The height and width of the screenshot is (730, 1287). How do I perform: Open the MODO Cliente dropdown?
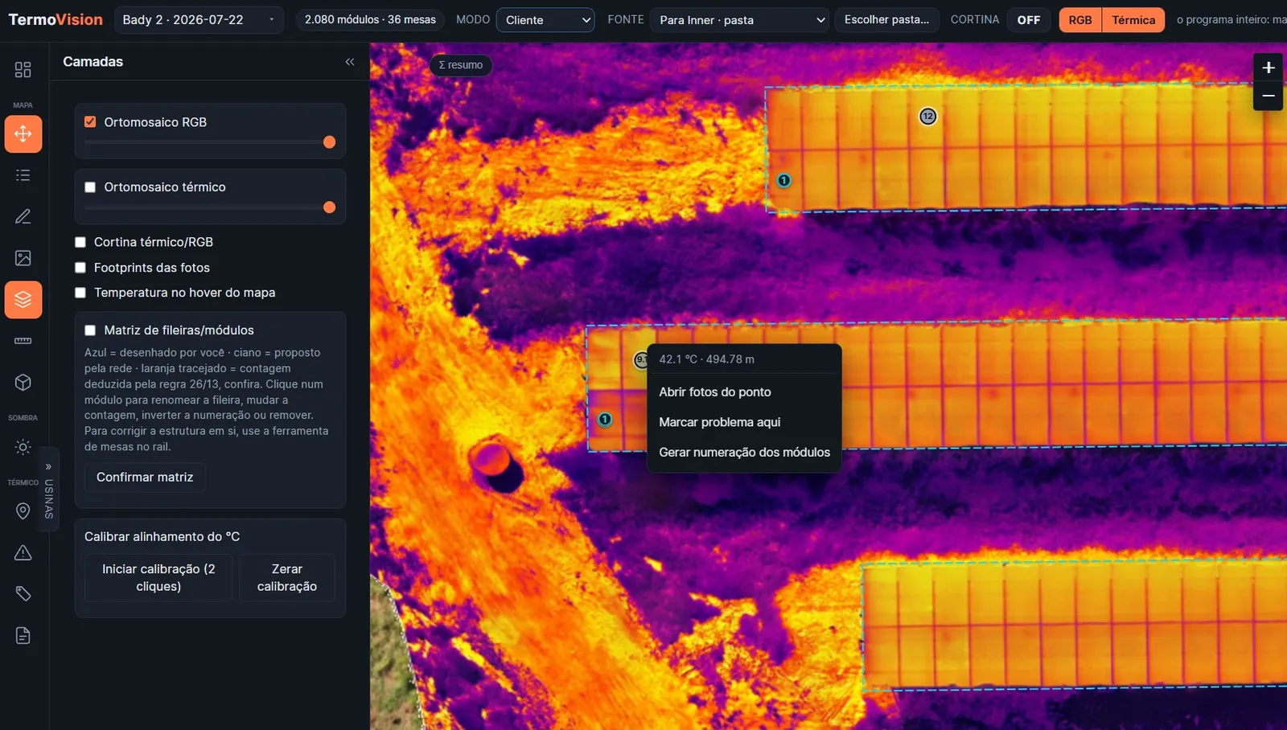pyautogui.click(x=545, y=20)
